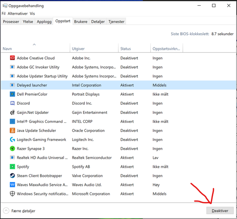
Task: Click the 8.7 sekunder BIOS time value
Action: 222,34
